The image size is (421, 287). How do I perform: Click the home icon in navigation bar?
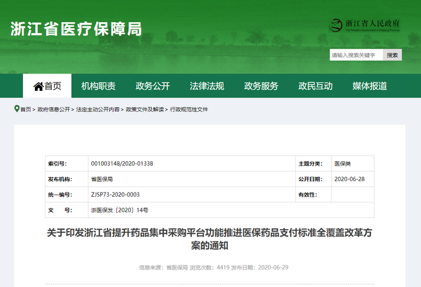38,86
